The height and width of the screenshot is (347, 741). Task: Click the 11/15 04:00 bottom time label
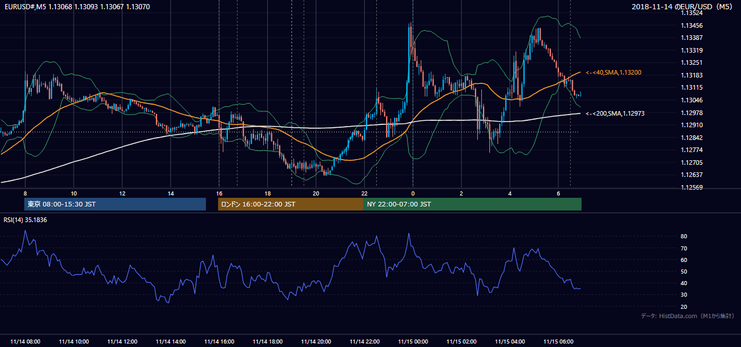[510, 342]
